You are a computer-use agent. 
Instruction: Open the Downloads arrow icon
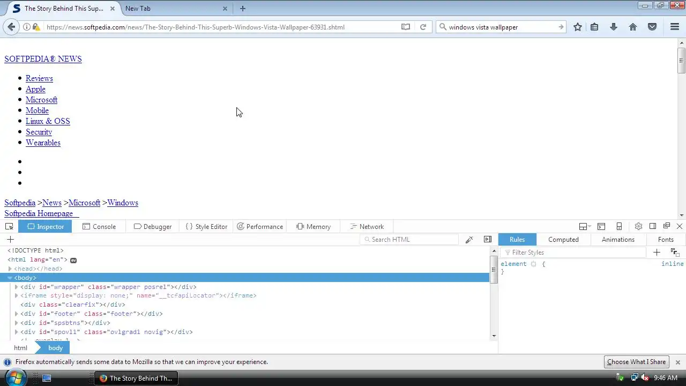coord(614,27)
